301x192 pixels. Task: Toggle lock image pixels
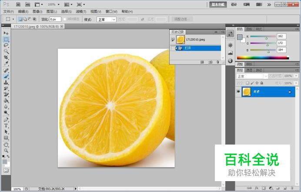click(x=252, y=83)
